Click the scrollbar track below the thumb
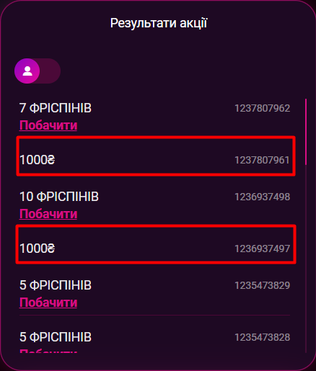The image size is (316, 371). [x=306, y=259]
